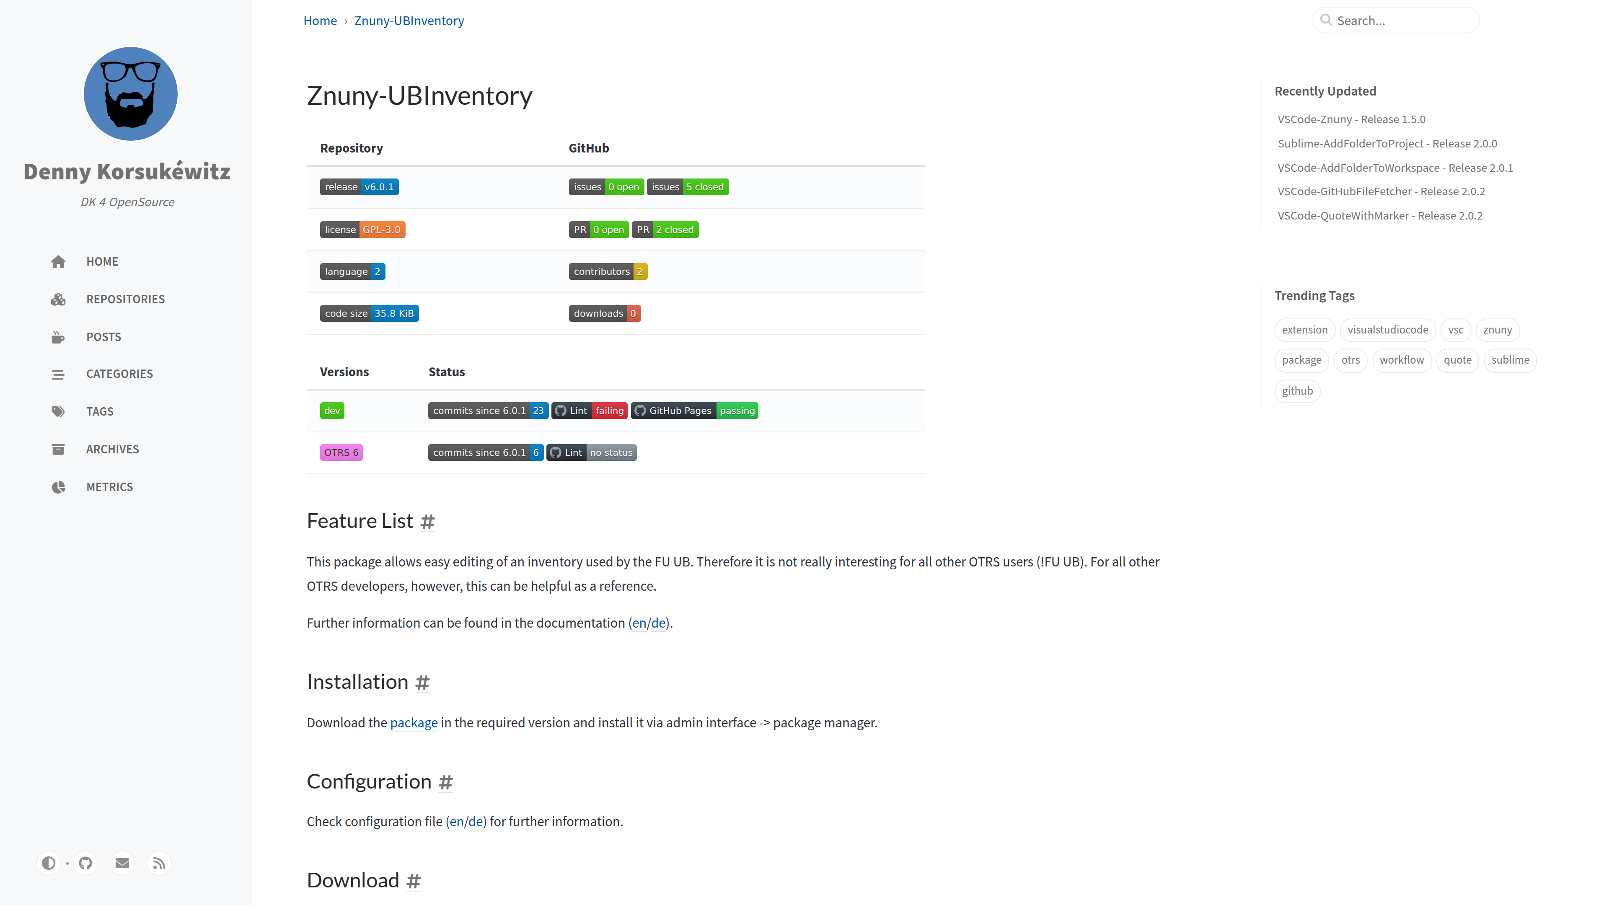1609x905 pixels.
Task: Click the Feature List heading anchor
Action: tap(427, 522)
